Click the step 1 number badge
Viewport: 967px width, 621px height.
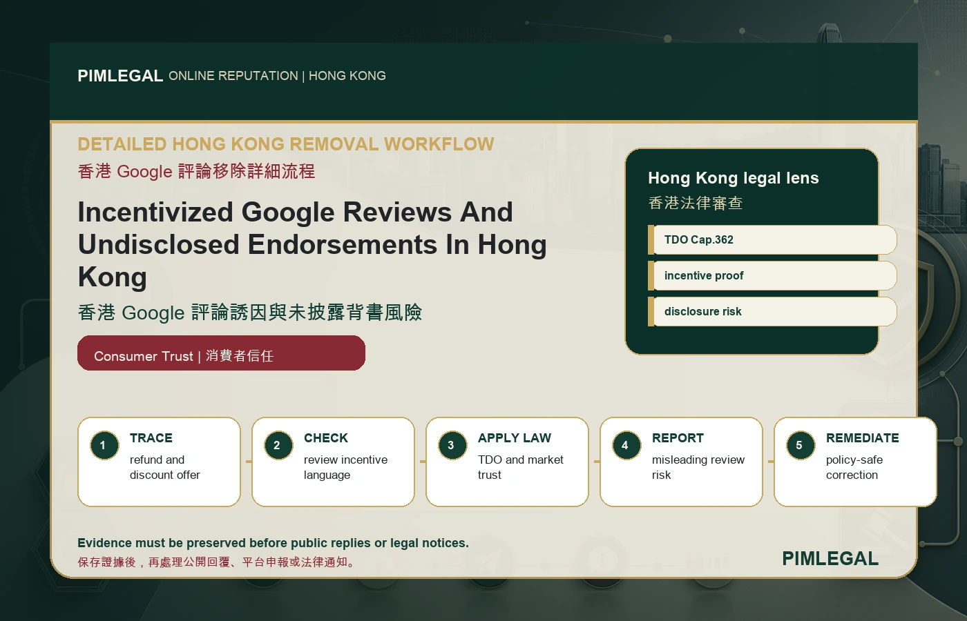point(104,446)
